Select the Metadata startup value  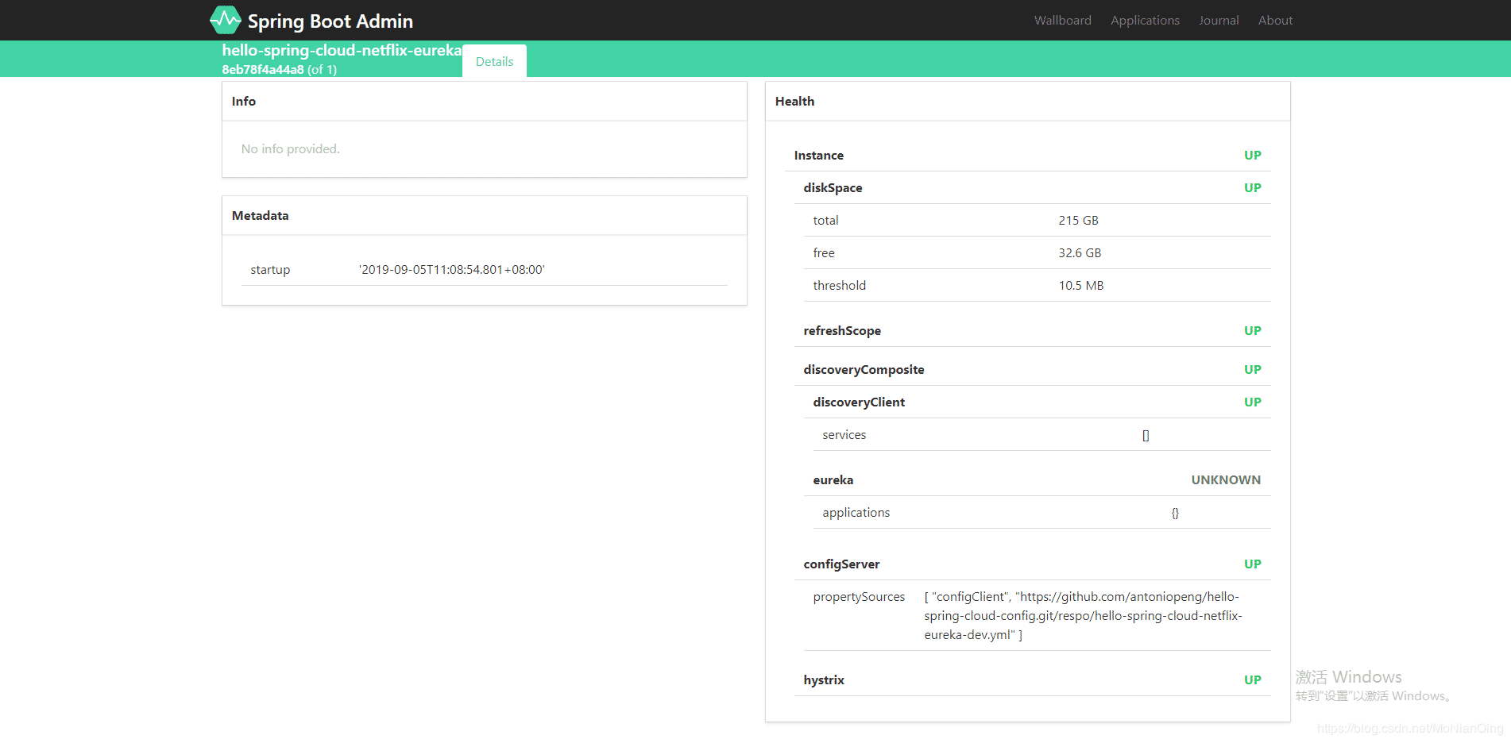coord(451,269)
